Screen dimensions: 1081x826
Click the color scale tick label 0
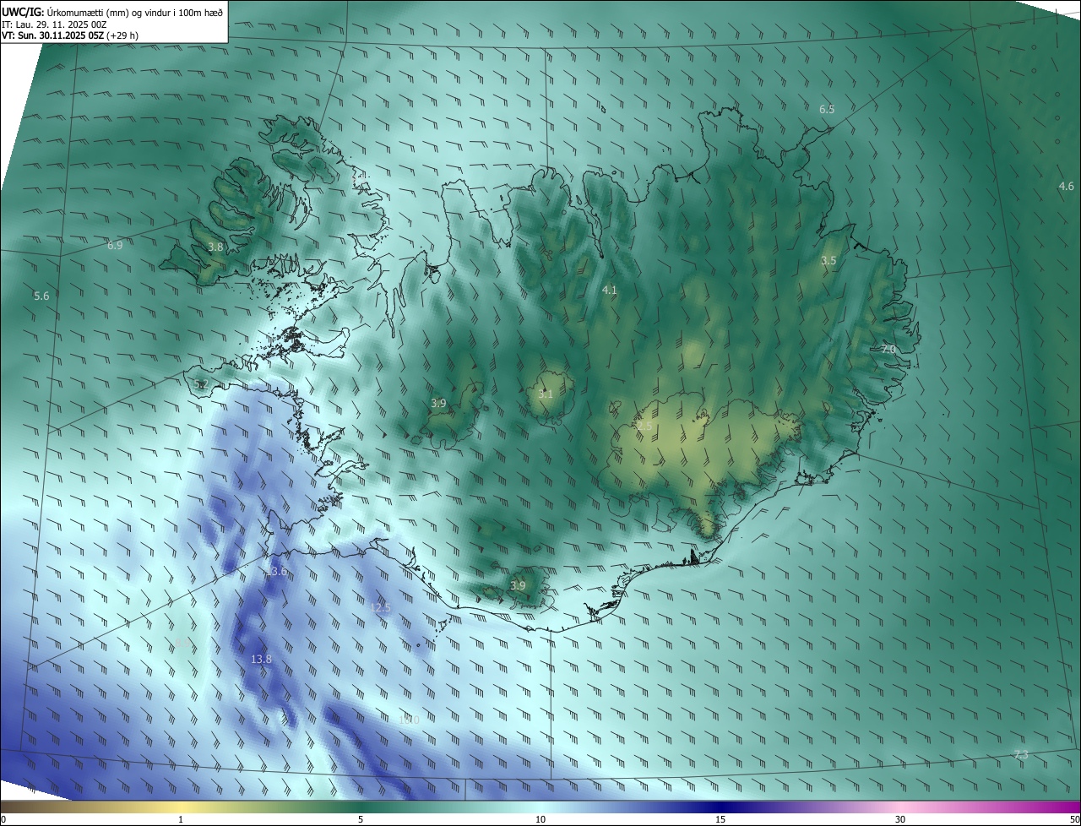click(3, 819)
